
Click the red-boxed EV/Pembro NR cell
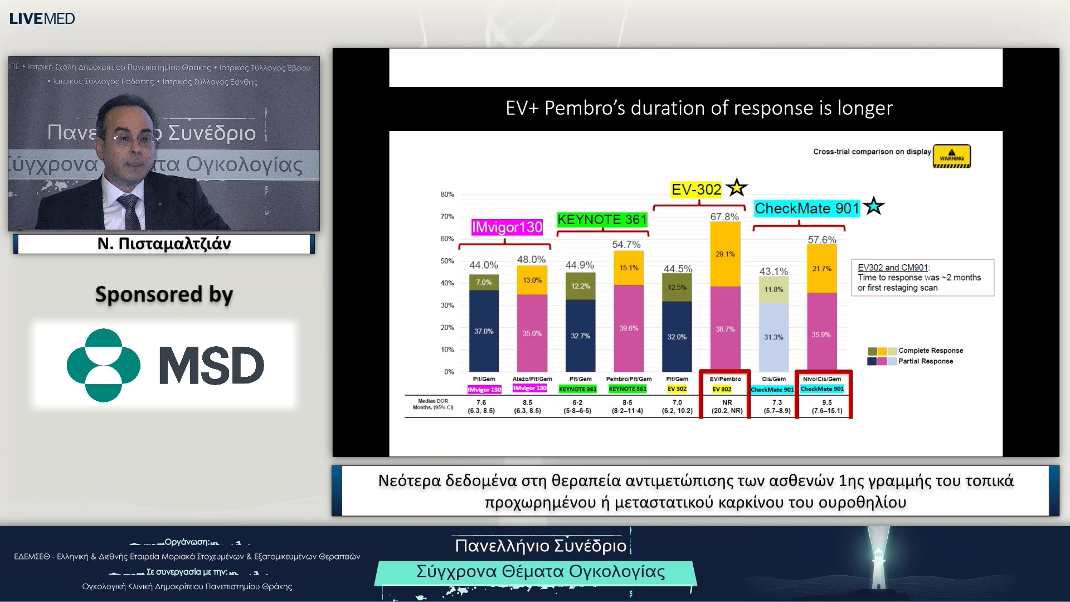coord(727,406)
